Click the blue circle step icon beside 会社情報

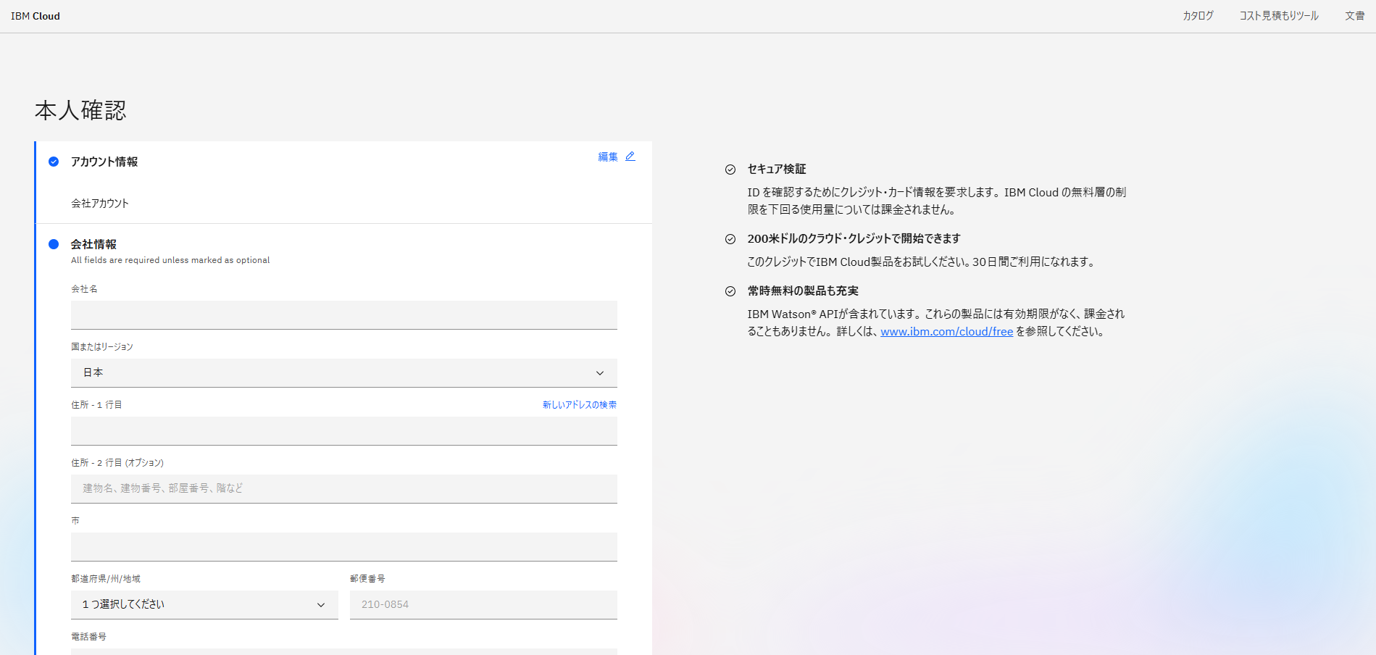click(54, 244)
